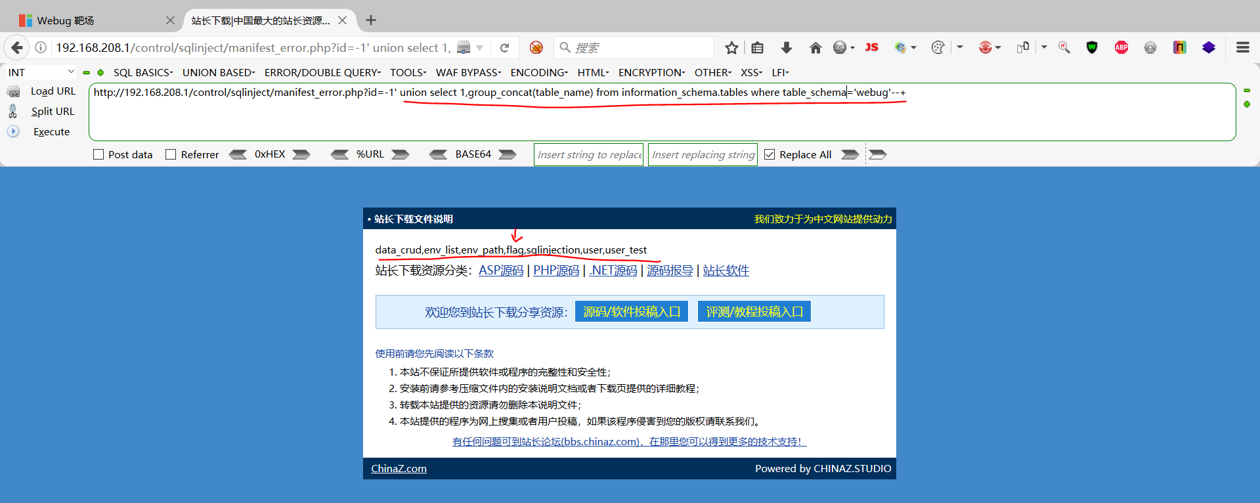Open a new tab with the plus button
This screenshot has width=1260, height=503.
(371, 20)
